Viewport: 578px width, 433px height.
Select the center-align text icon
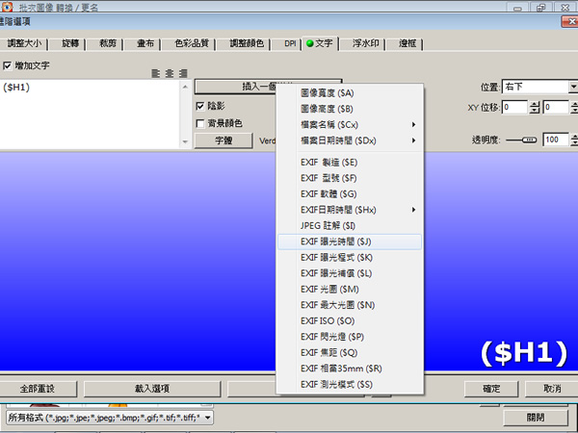coord(170,74)
